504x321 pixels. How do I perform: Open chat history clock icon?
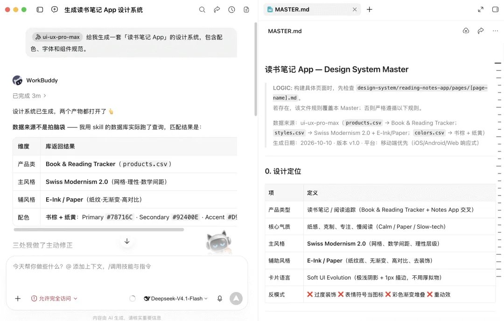(x=232, y=10)
